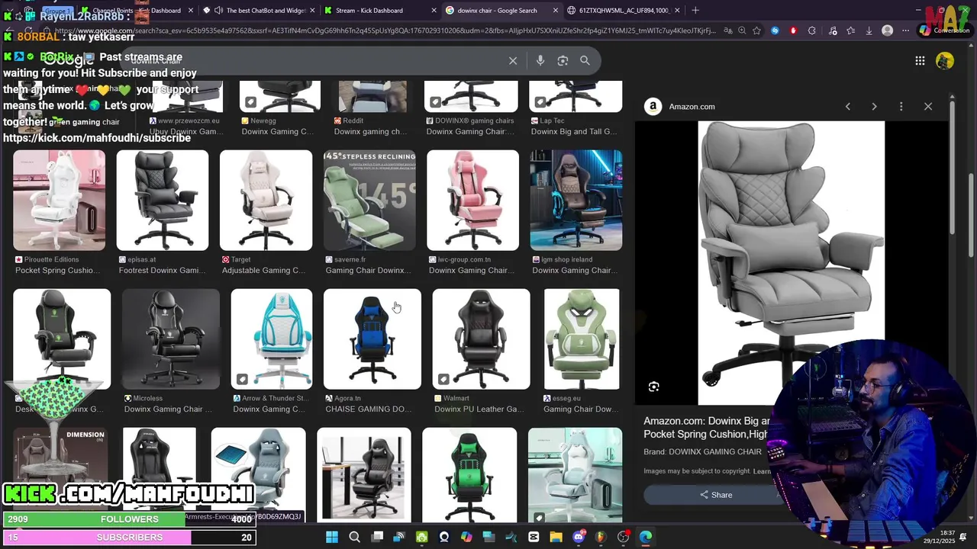Open a new browser tab
The width and height of the screenshot is (977, 549).
(695, 11)
